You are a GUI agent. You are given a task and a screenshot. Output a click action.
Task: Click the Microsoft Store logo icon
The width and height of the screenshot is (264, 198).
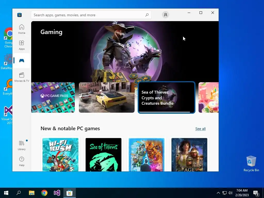(19, 15)
